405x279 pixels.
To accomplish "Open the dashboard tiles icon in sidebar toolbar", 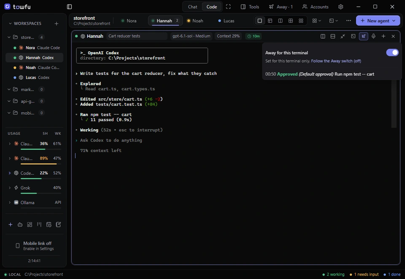I will (30, 225).
